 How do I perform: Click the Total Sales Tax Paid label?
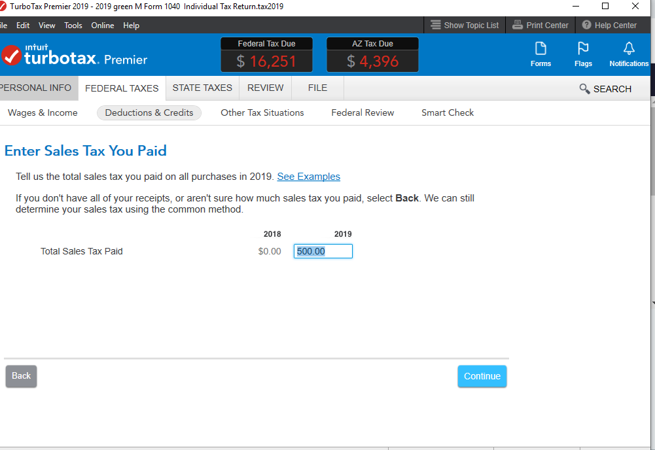81,251
